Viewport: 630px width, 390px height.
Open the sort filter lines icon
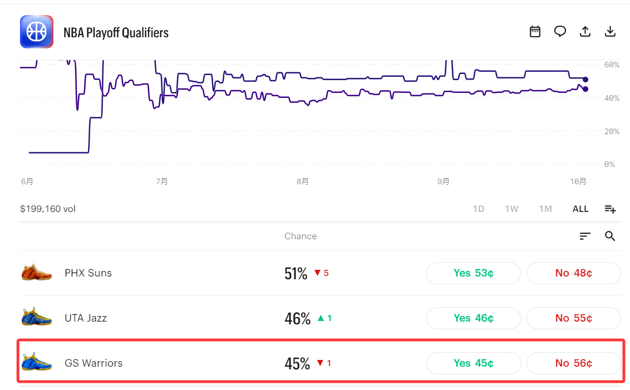pos(585,236)
